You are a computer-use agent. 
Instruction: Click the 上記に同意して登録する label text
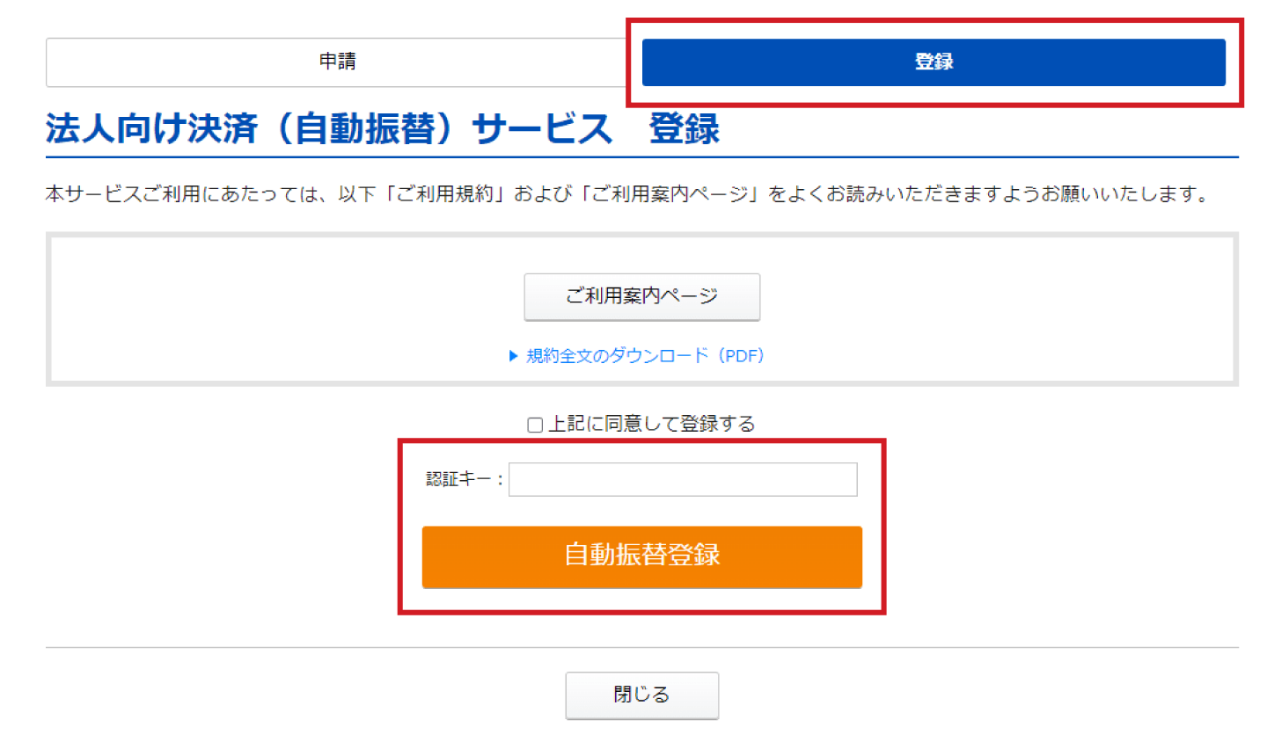[x=651, y=424]
